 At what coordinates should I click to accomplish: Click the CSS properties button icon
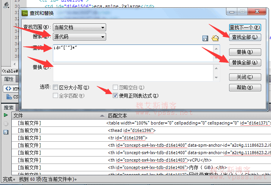pyautogui.click(x=9, y=96)
